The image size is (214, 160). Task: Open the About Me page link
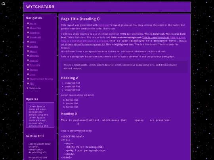pos(35,28)
